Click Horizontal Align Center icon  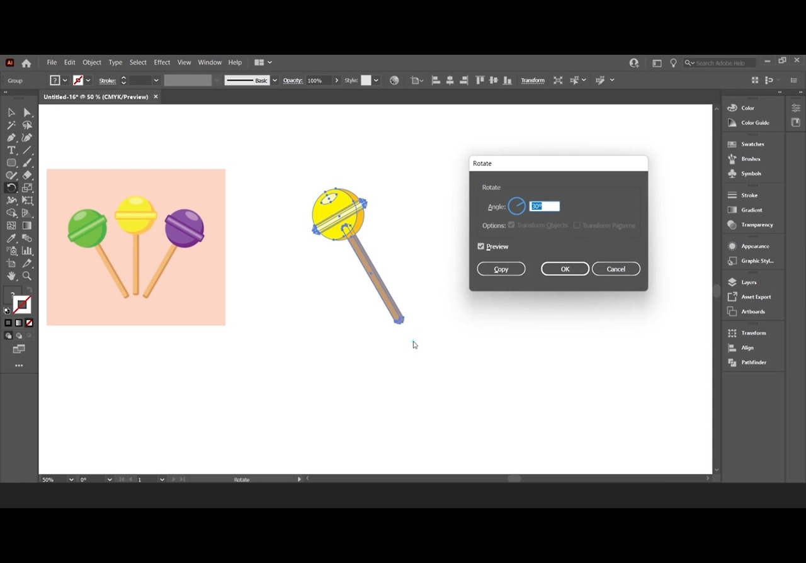pyautogui.click(x=450, y=81)
